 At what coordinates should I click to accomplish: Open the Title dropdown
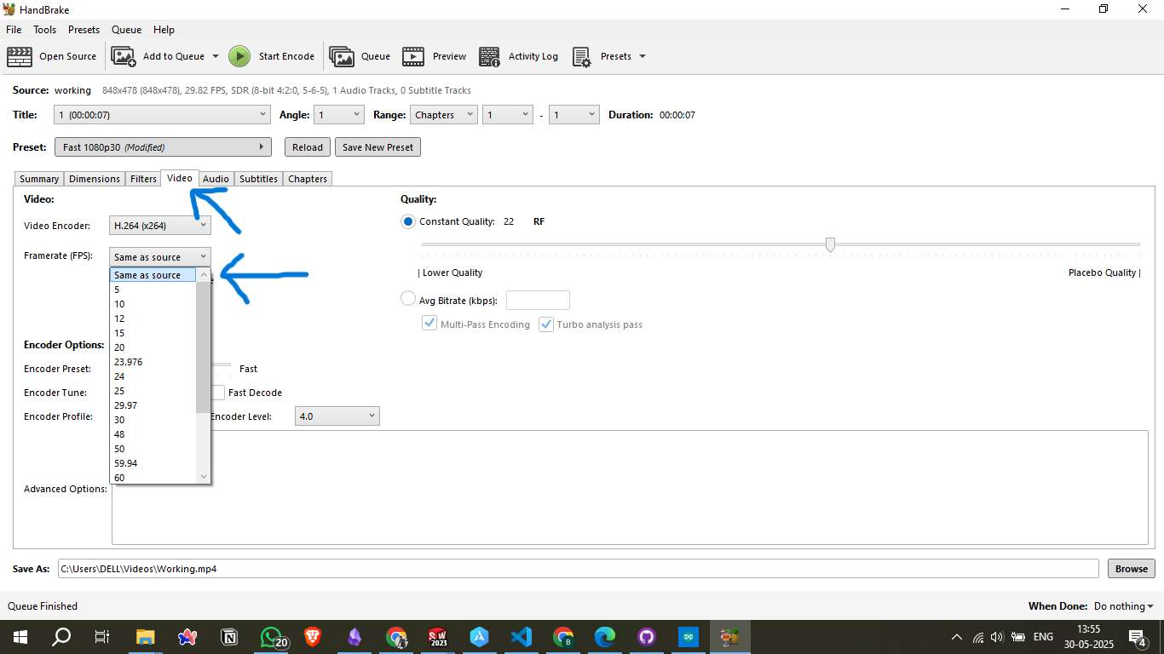[163, 115]
